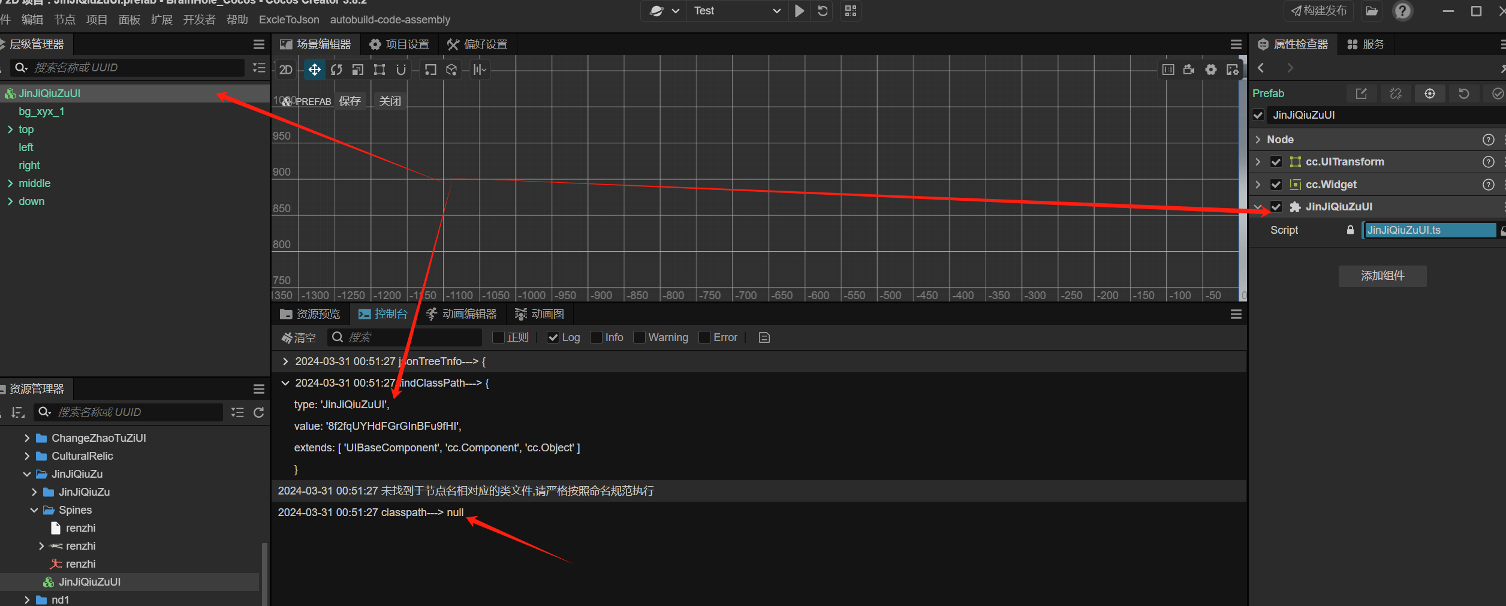Screen dimensions: 1506x606
Task: Open the project folder icon
Action: pyautogui.click(x=1372, y=11)
